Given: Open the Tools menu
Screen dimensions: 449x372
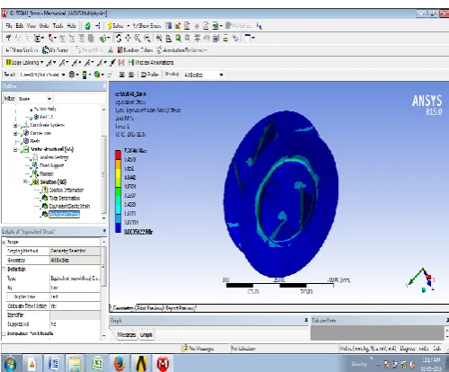Looking at the screenshot, I should tap(58, 26).
